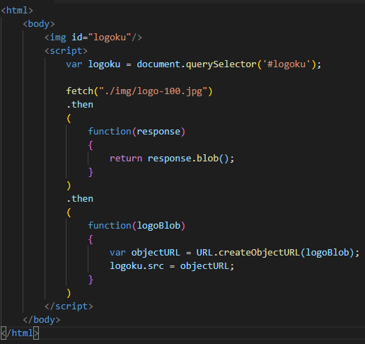Click the first .then call
This screenshot has width=365, height=344.
tap(80, 105)
